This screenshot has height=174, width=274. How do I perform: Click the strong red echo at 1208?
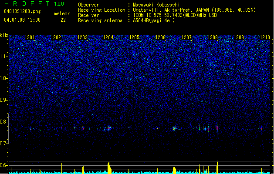point(217,128)
